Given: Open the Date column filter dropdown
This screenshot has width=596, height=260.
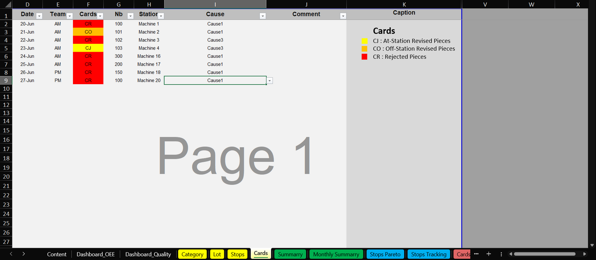Looking at the screenshot, I should (x=39, y=16).
